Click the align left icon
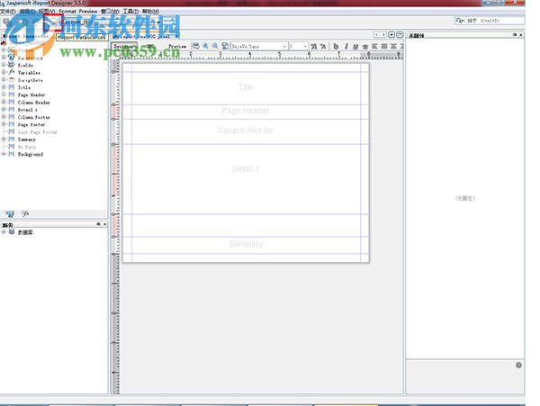This screenshot has width=540, height=406. coord(374,46)
